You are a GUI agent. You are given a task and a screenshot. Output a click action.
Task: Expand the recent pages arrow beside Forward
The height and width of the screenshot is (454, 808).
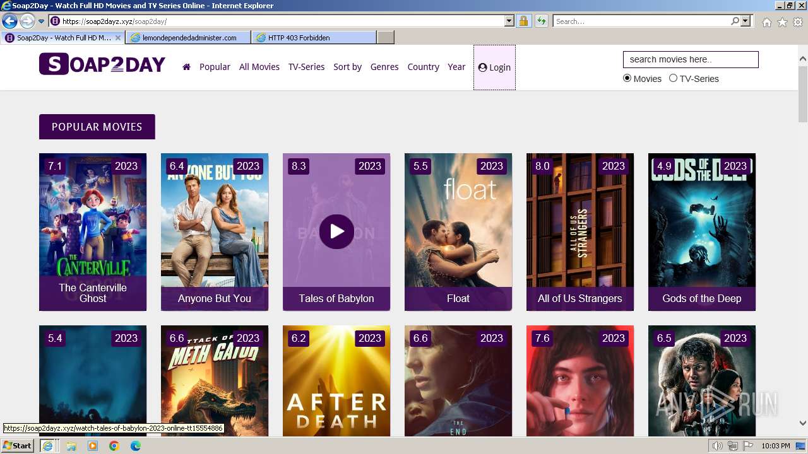(x=42, y=21)
